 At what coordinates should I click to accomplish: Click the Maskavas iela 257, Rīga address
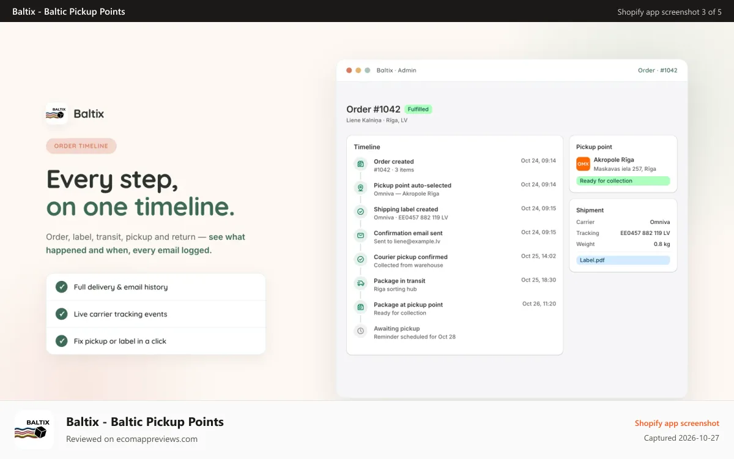[x=625, y=169]
